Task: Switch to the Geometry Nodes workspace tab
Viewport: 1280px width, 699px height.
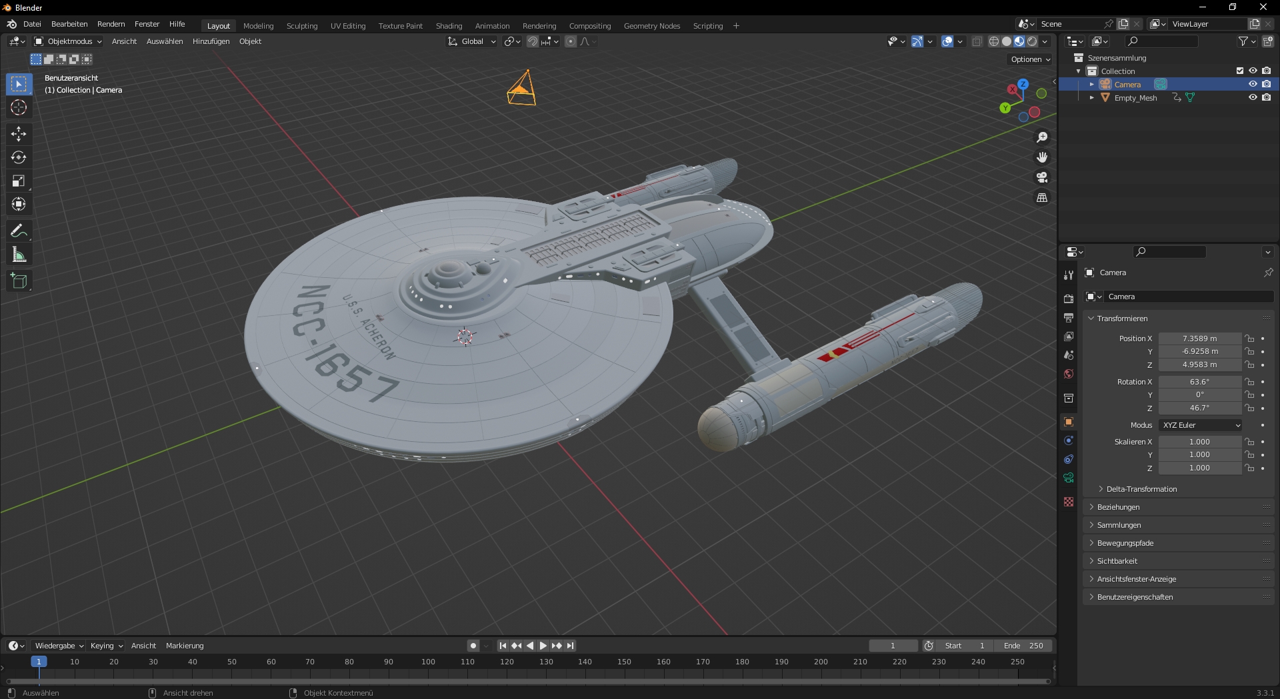Action: click(651, 26)
